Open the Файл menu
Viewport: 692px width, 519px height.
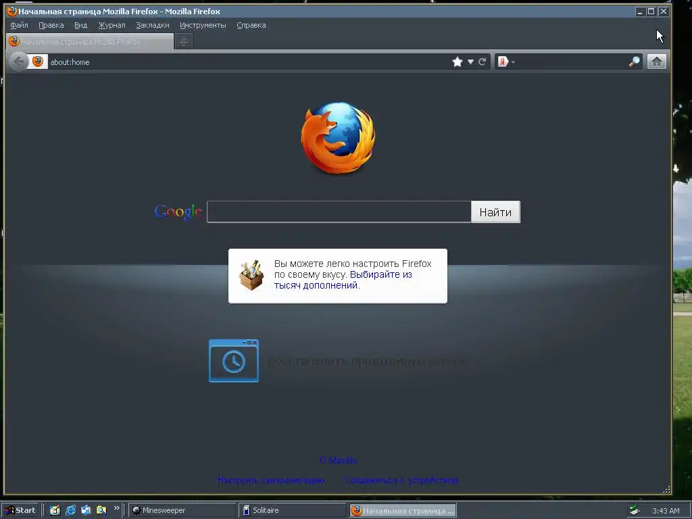pyautogui.click(x=19, y=25)
